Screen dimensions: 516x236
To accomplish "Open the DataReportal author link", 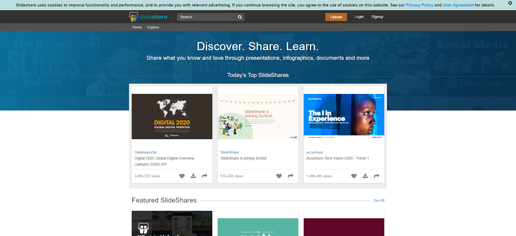I will 145,152.
